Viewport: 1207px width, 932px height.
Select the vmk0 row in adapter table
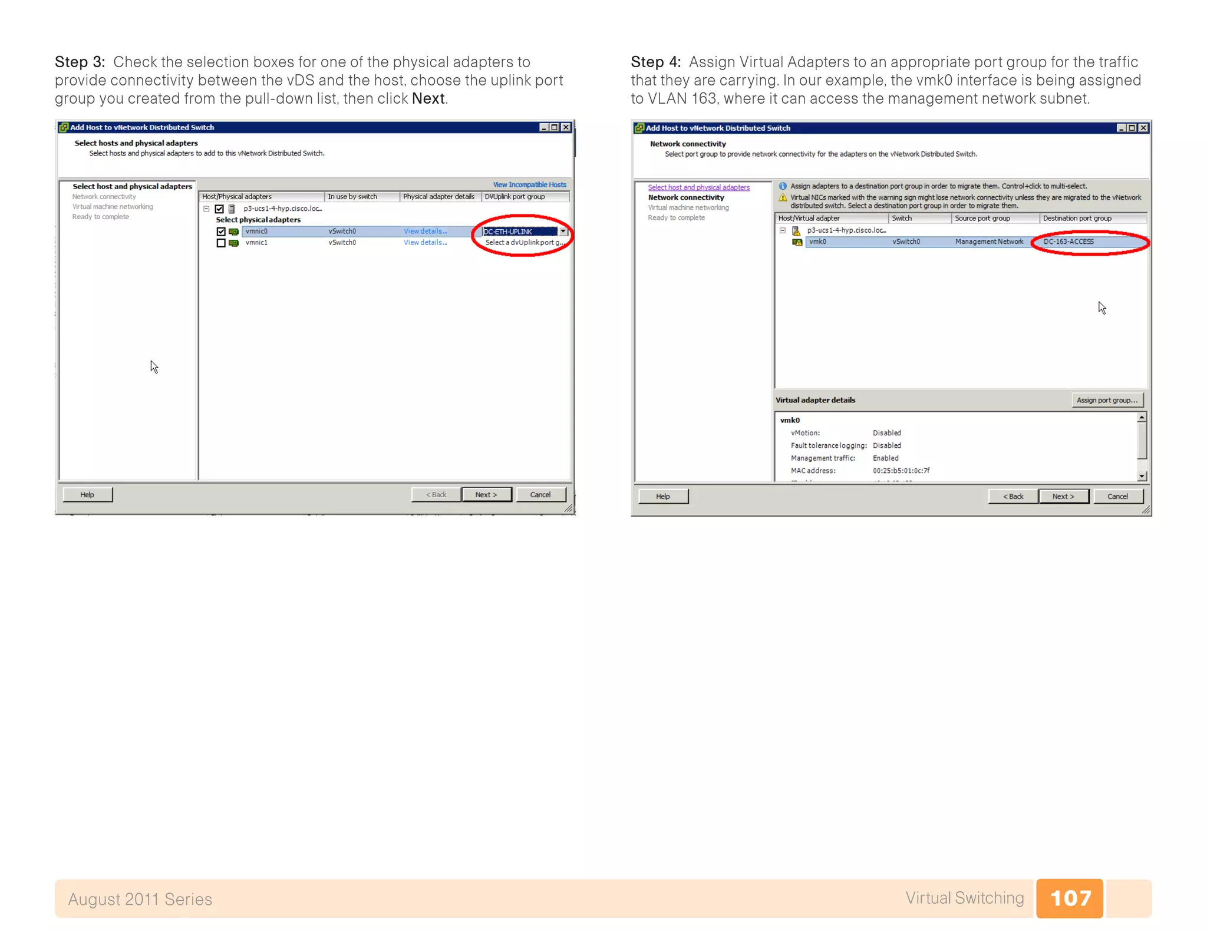pos(976,242)
